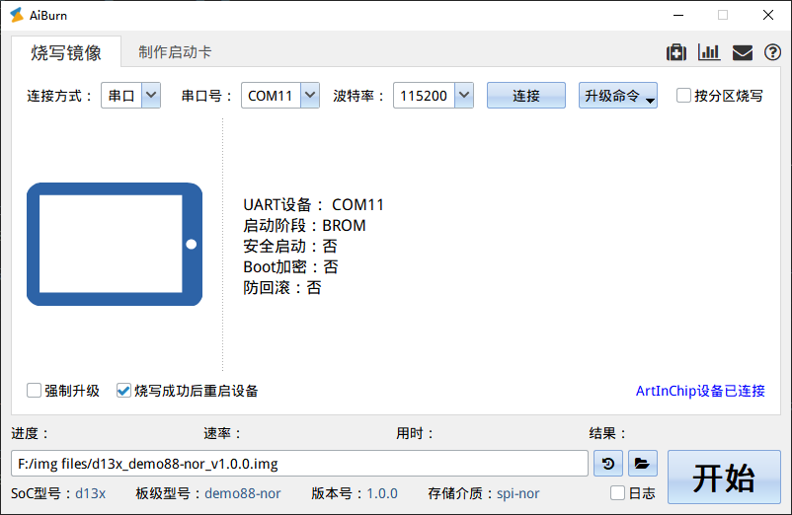Enable the 按分区烧写 checkbox
Image resolution: width=792 pixels, height=515 pixels.
coord(683,96)
